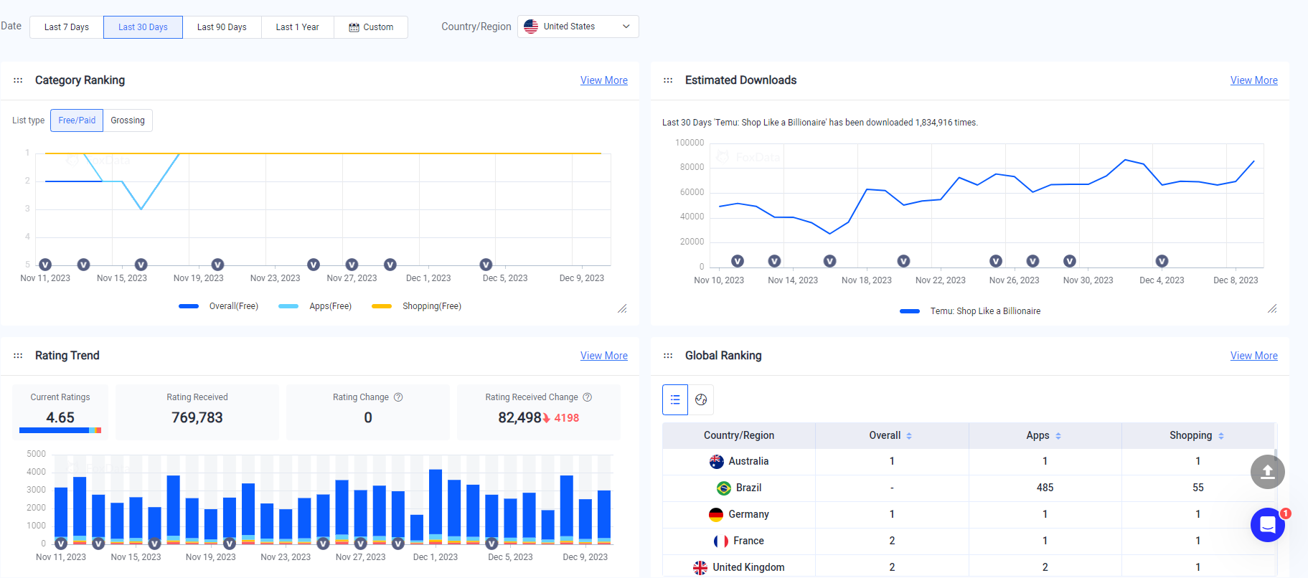The image size is (1308, 578).
Task: Click the Global Ranking drag handle
Action: pos(668,356)
